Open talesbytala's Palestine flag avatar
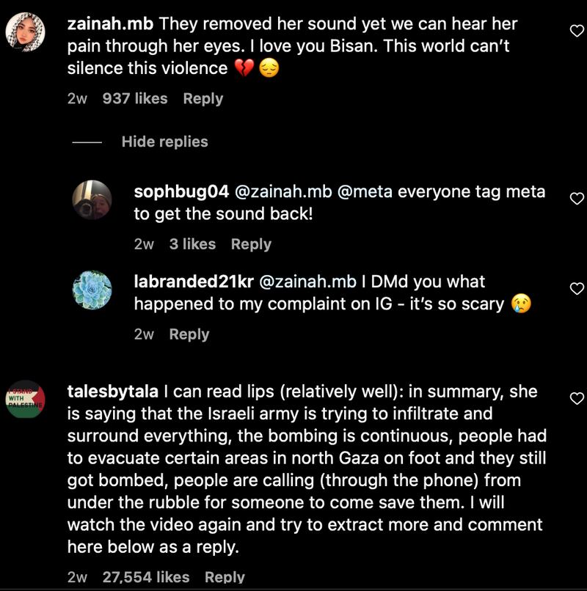587x591 pixels. (25, 397)
